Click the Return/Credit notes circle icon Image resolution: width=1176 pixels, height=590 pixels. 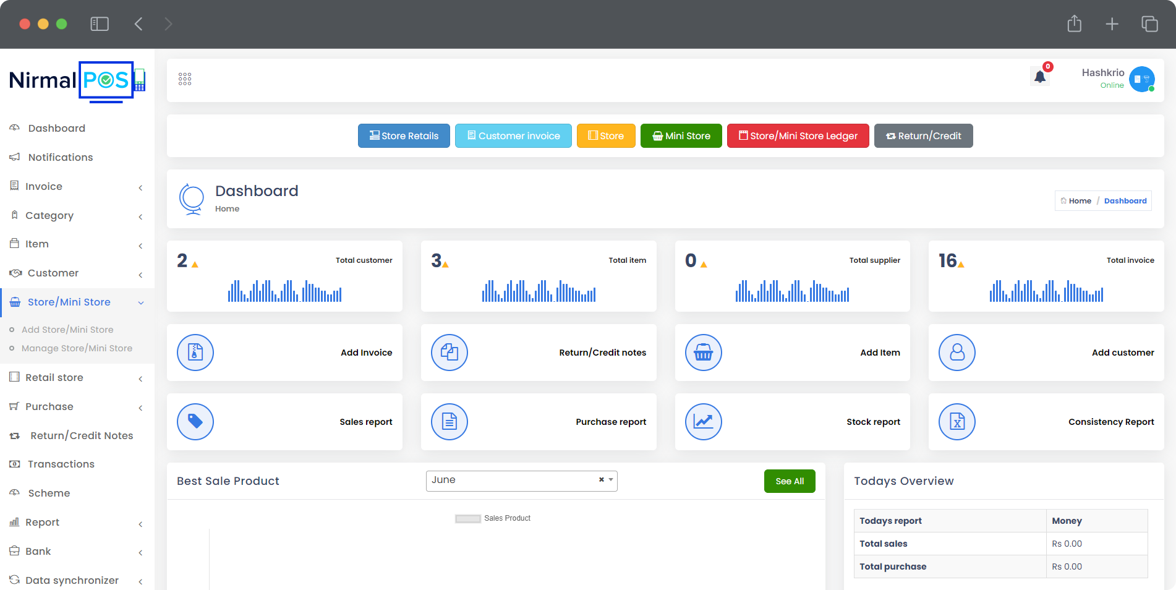click(450, 353)
